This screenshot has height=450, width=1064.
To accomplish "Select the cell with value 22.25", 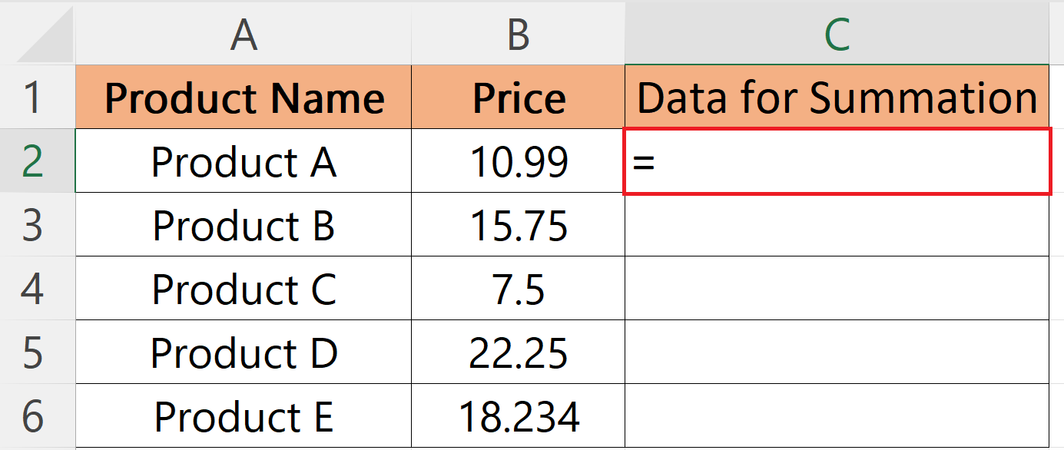I will tap(519, 352).
